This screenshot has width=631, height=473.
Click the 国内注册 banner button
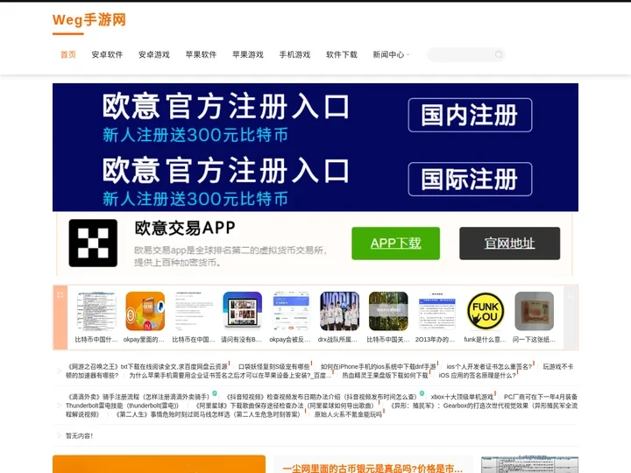[470, 115]
